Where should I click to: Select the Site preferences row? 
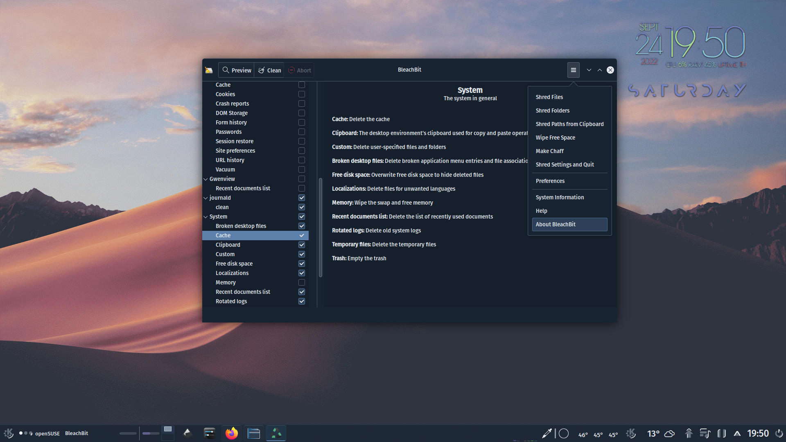coord(255,151)
